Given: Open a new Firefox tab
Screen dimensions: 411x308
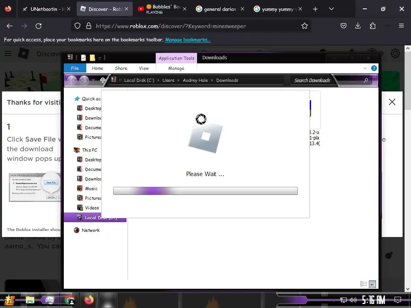Looking at the screenshot, I should point(315,9).
